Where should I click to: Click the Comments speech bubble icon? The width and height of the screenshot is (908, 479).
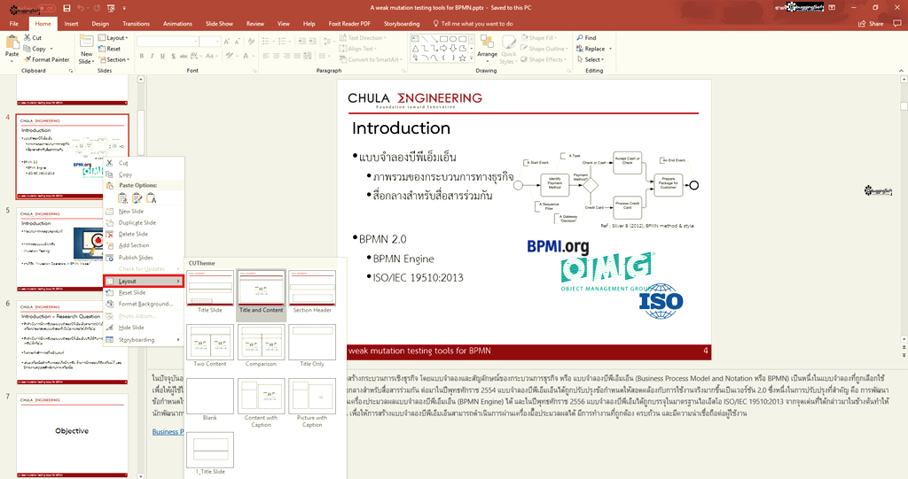[897, 24]
